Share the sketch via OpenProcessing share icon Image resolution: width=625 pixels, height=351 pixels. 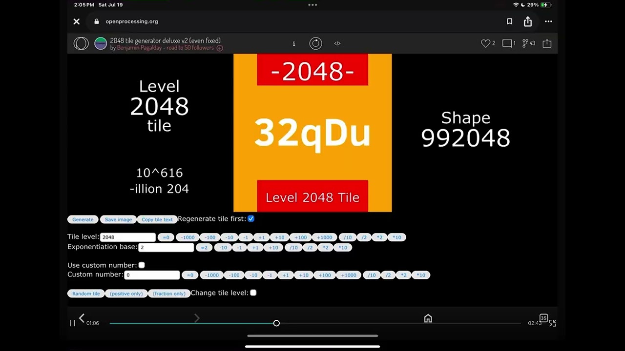pos(547,43)
